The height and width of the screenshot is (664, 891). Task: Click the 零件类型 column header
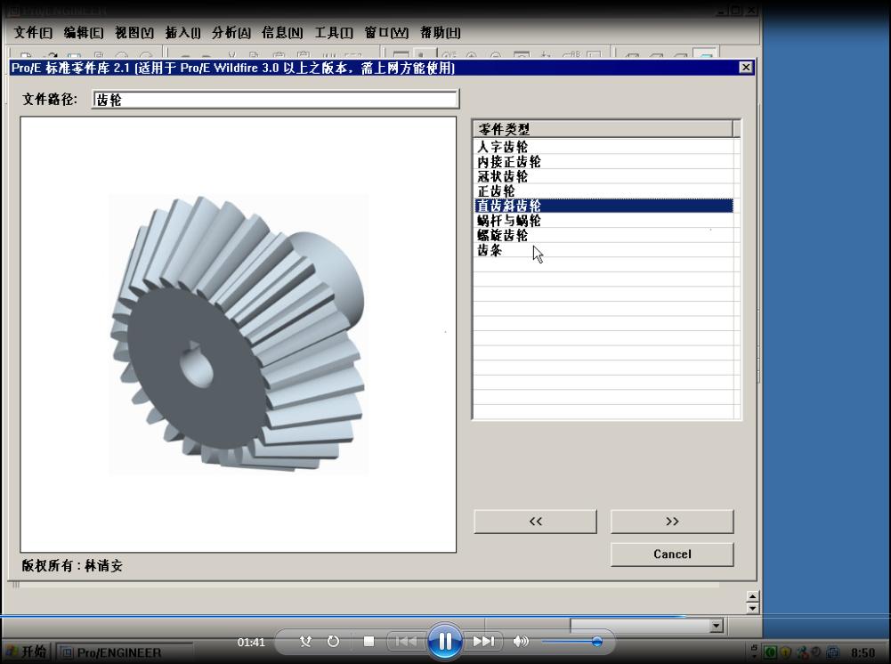point(603,129)
